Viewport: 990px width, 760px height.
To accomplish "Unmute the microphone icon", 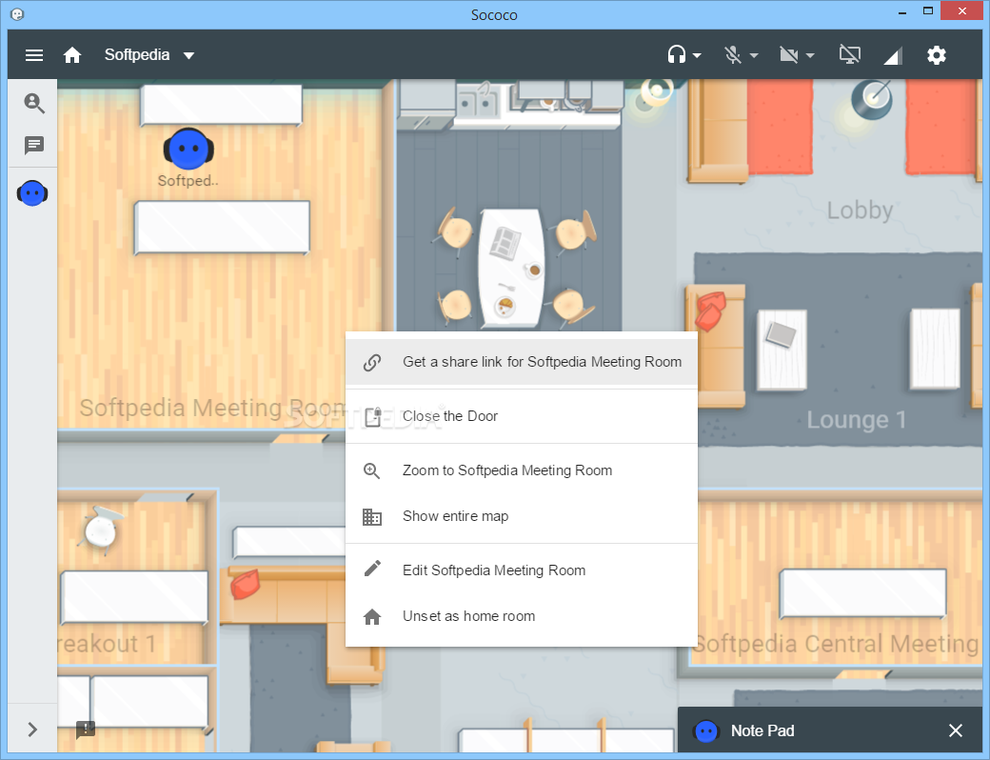I will click(732, 55).
